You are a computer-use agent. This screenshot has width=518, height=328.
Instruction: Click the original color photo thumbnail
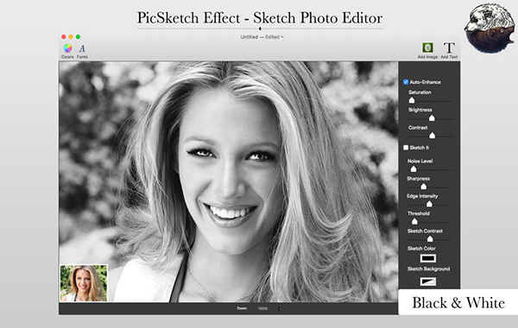(84, 283)
